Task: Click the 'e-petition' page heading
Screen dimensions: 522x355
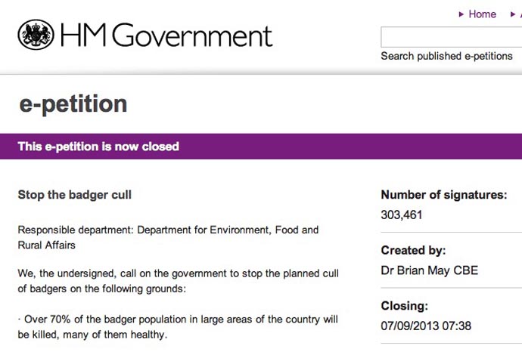Action: [x=73, y=104]
